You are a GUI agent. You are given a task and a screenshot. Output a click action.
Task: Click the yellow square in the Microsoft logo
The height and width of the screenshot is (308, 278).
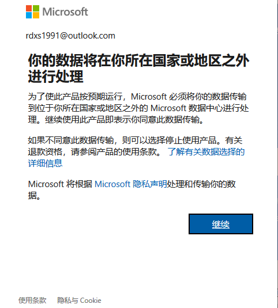click(36, 16)
